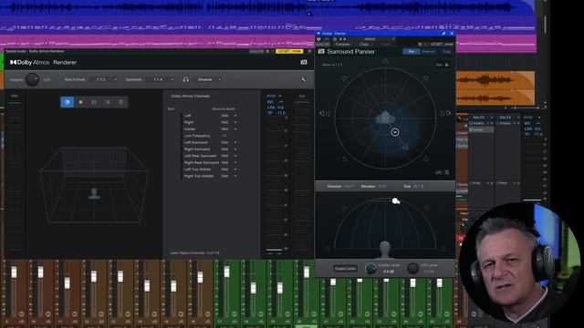
Task: Switch to the Balance tab in Surround Panner
Action: [428, 52]
